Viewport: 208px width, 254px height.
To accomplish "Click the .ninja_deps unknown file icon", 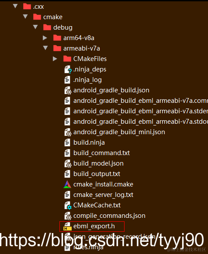I will pos(68,70).
